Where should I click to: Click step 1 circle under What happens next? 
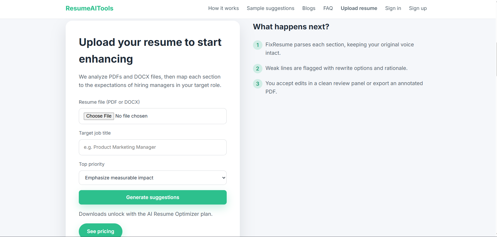coord(258,45)
